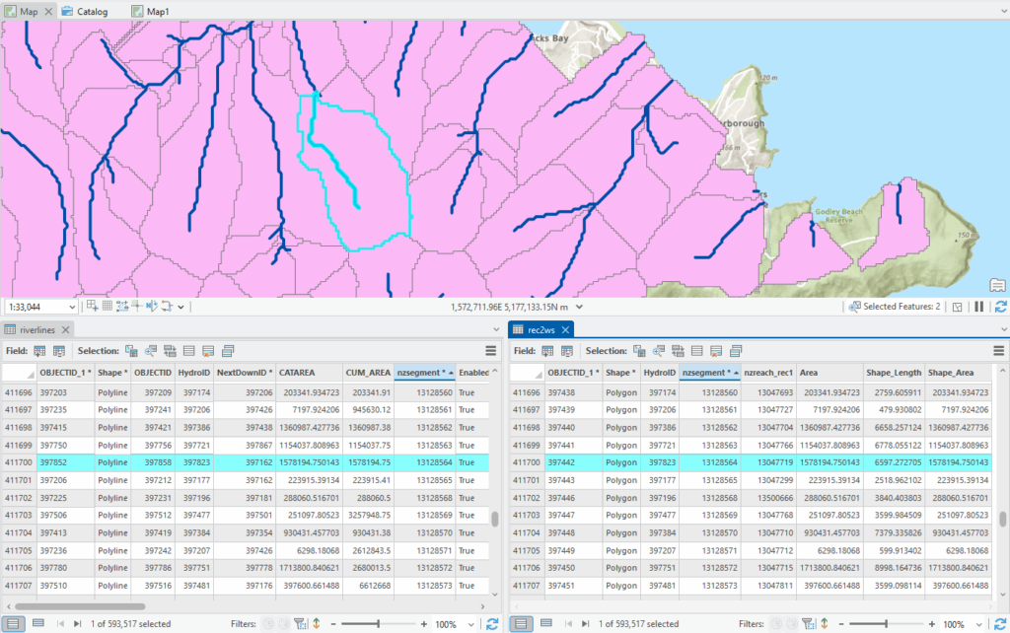Toggle show all records view in rec2ws
1010x633 pixels.
(523, 623)
